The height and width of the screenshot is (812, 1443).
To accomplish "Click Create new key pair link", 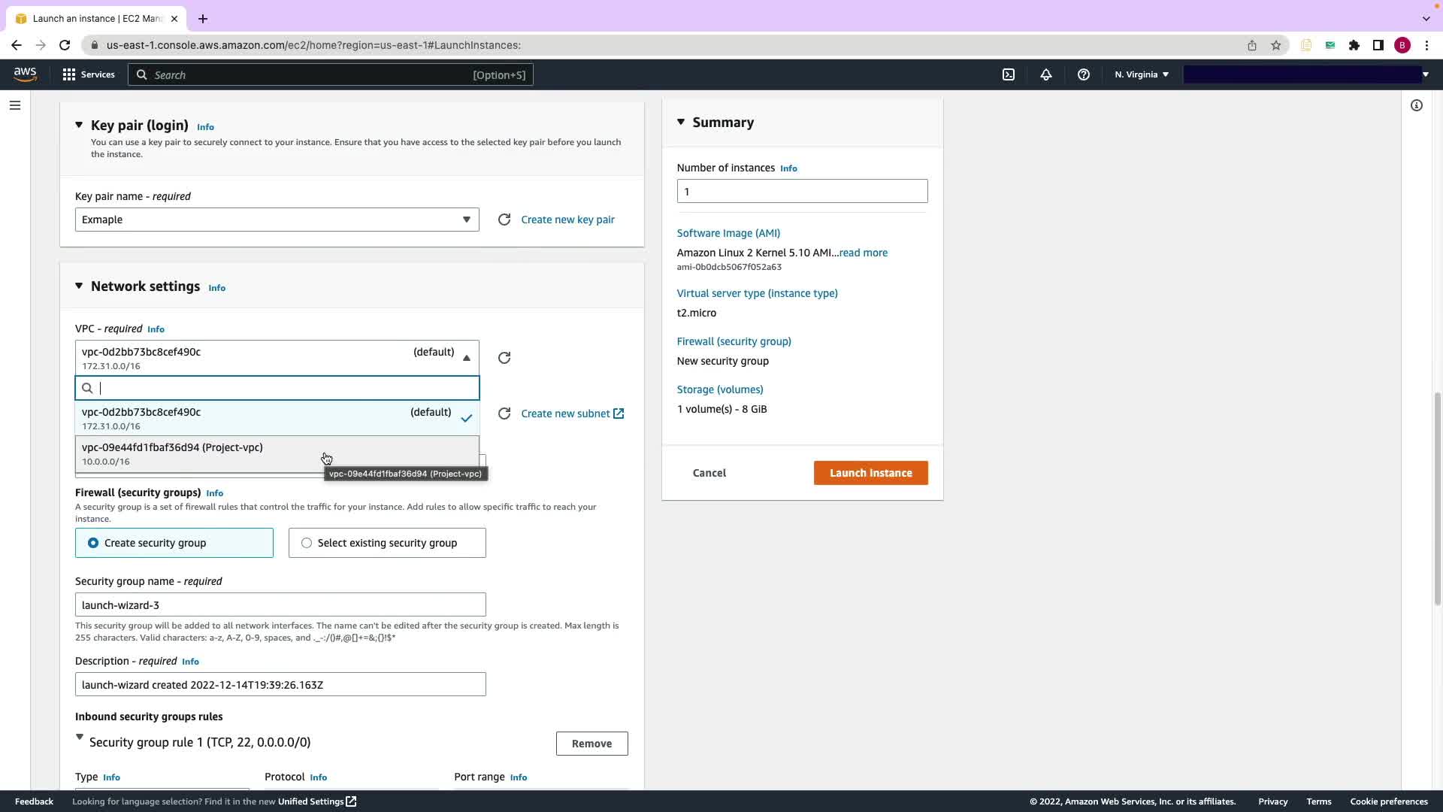I will tap(567, 220).
